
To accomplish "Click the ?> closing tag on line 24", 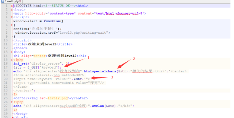I will (15, 95).
